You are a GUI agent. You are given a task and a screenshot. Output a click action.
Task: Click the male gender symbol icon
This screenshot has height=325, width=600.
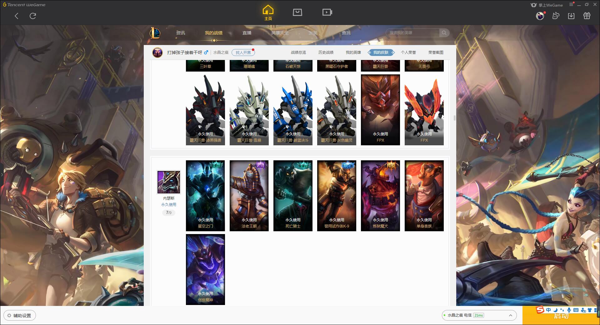coord(206,52)
